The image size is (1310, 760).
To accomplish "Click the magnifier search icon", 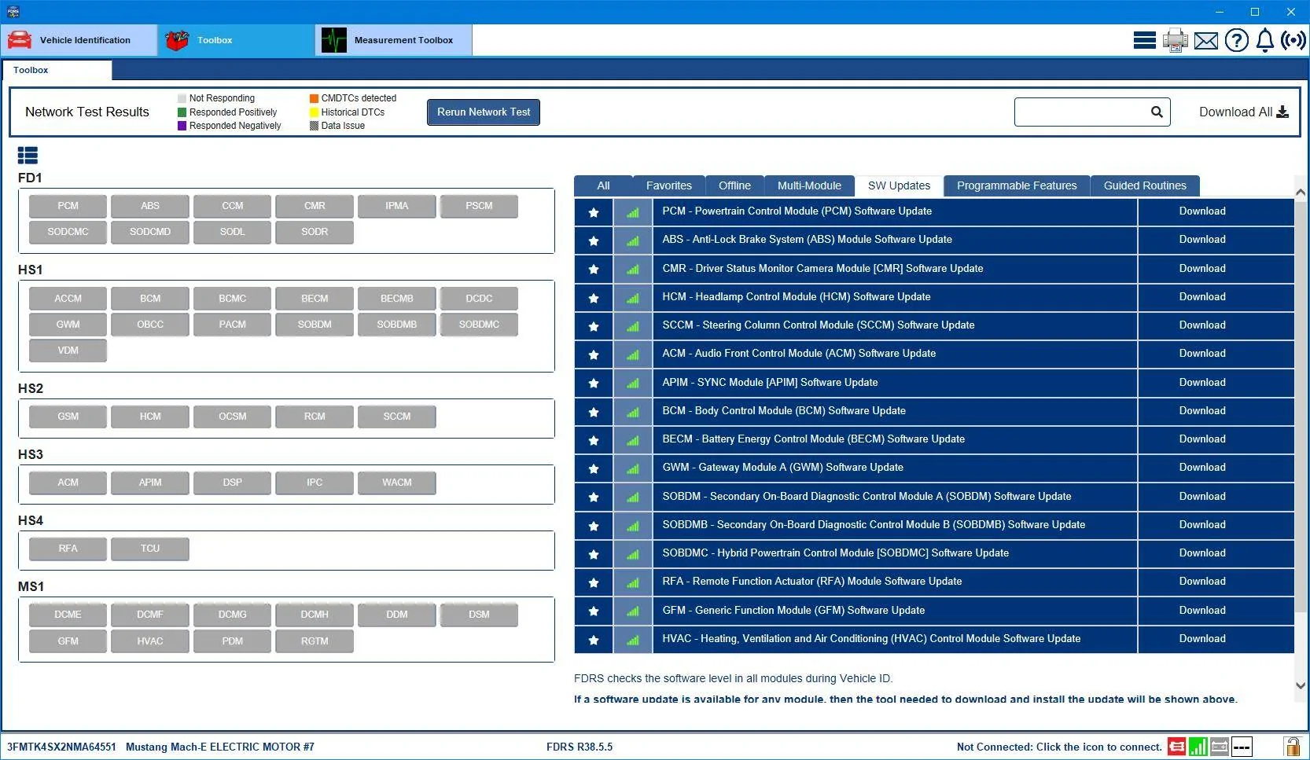I will [x=1157, y=112].
